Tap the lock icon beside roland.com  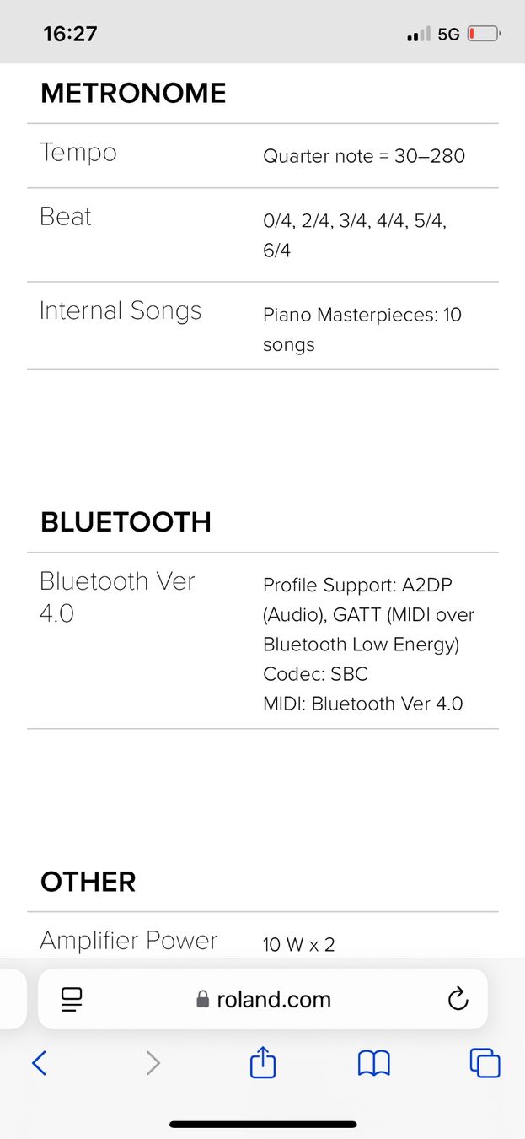[x=202, y=1000]
